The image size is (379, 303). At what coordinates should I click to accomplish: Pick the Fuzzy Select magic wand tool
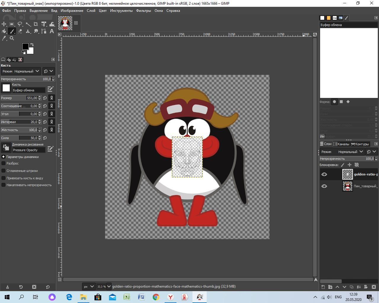point(28,24)
